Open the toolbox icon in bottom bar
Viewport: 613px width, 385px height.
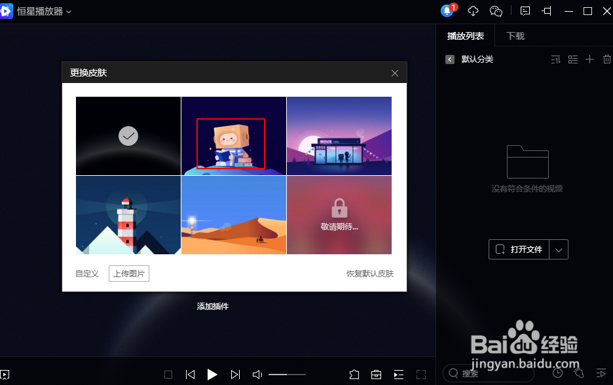tap(376, 375)
